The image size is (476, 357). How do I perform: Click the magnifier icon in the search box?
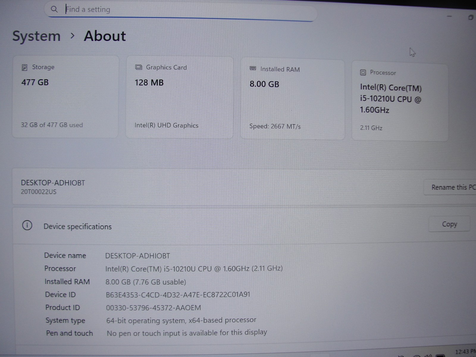tap(54, 9)
